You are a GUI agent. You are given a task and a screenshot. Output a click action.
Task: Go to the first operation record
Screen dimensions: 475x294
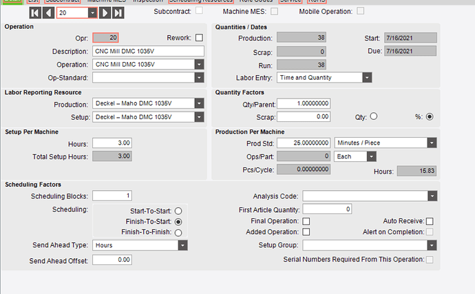point(35,12)
